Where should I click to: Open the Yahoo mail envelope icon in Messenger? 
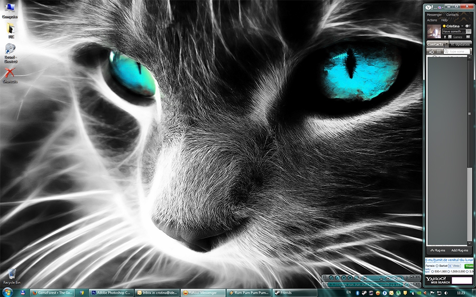pyautogui.click(x=468, y=36)
